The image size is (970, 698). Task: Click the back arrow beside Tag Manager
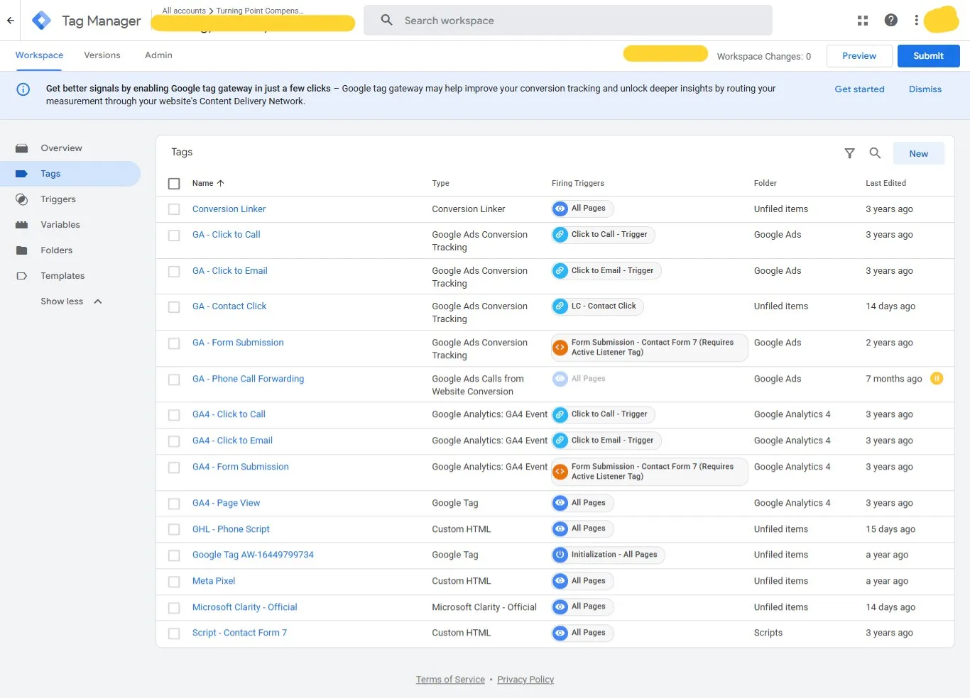click(11, 21)
